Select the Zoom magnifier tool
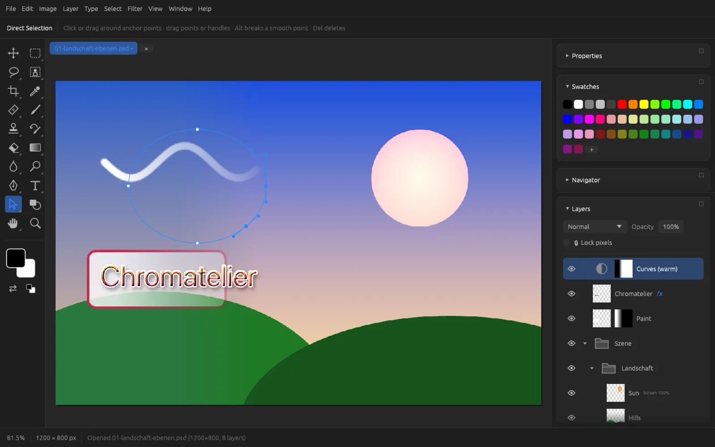 (x=35, y=223)
